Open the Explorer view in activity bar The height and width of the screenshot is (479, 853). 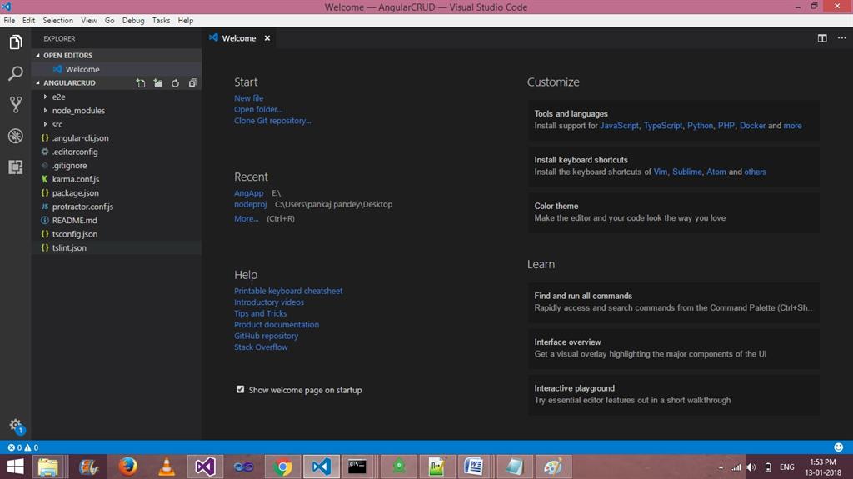tap(15, 42)
